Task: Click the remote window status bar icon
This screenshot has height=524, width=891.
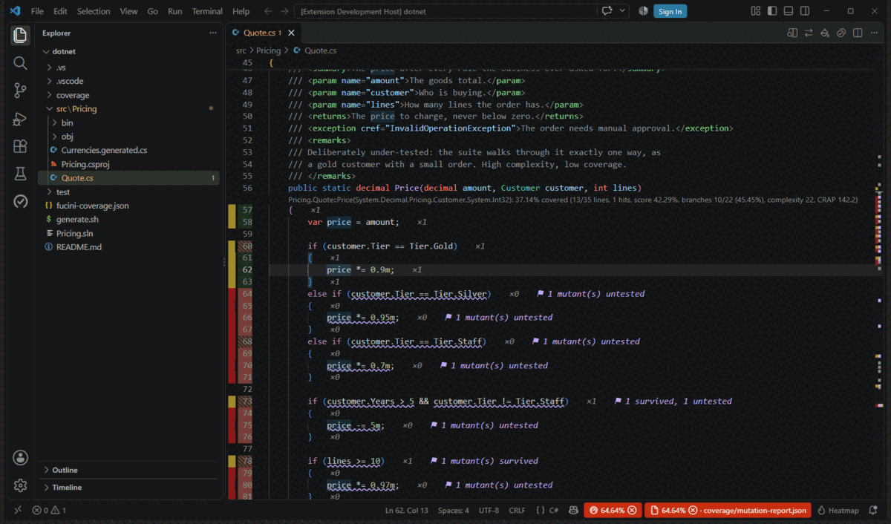Action: pos(17,511)
